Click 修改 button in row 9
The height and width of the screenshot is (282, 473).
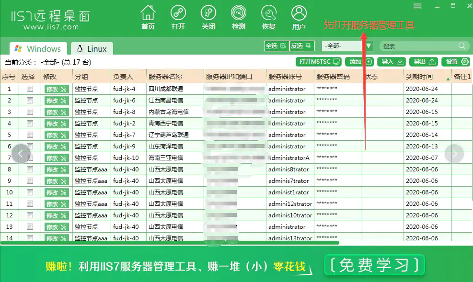point(57,181)
